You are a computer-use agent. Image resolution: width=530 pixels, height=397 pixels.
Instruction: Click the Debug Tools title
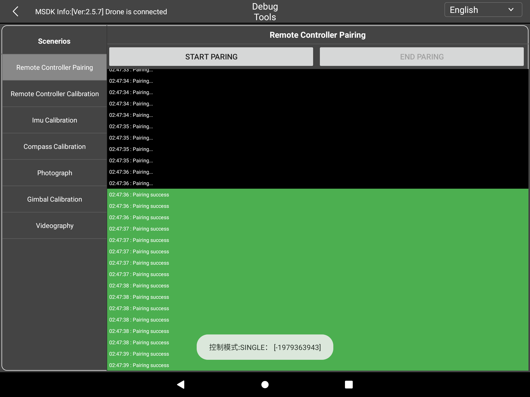click(x=265, y=12)
